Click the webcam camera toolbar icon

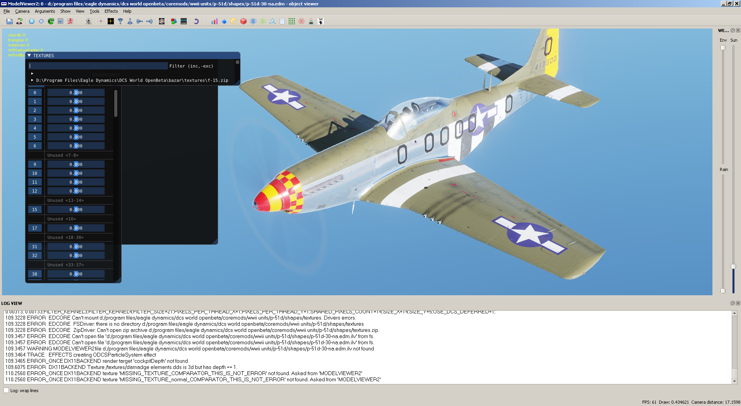[x=89, y=21]
